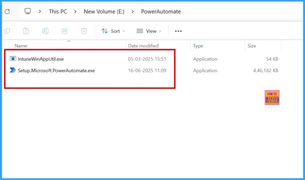Click date 05-03-2025 15:51 cell
305x180 pixels.
click(147, 59)
